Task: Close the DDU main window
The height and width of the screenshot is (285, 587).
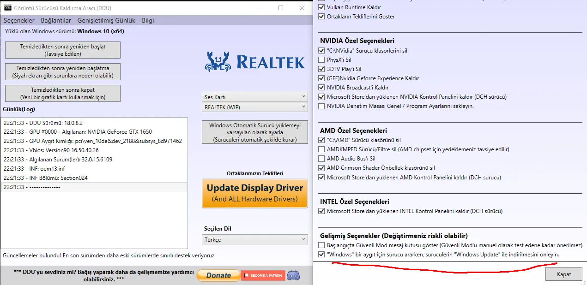Action: (x=302, y=8)
